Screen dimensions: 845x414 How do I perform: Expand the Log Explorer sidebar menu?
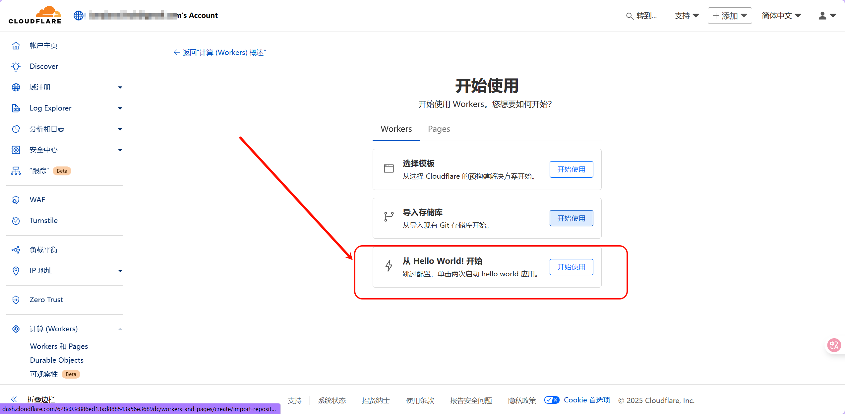click(120, 108)
